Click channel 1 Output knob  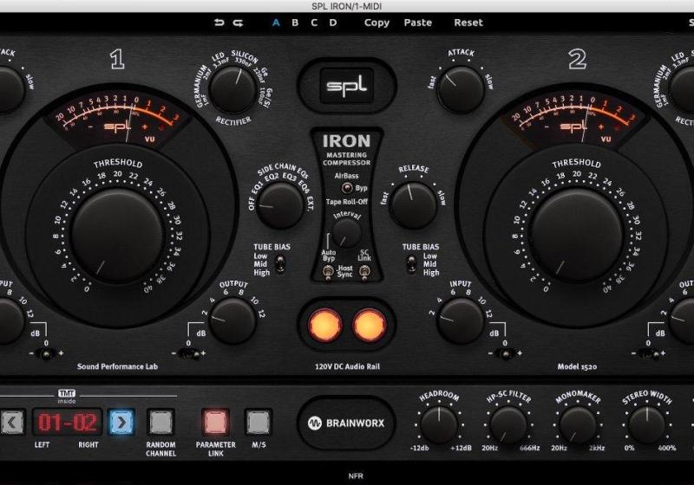tap(232, 320)
